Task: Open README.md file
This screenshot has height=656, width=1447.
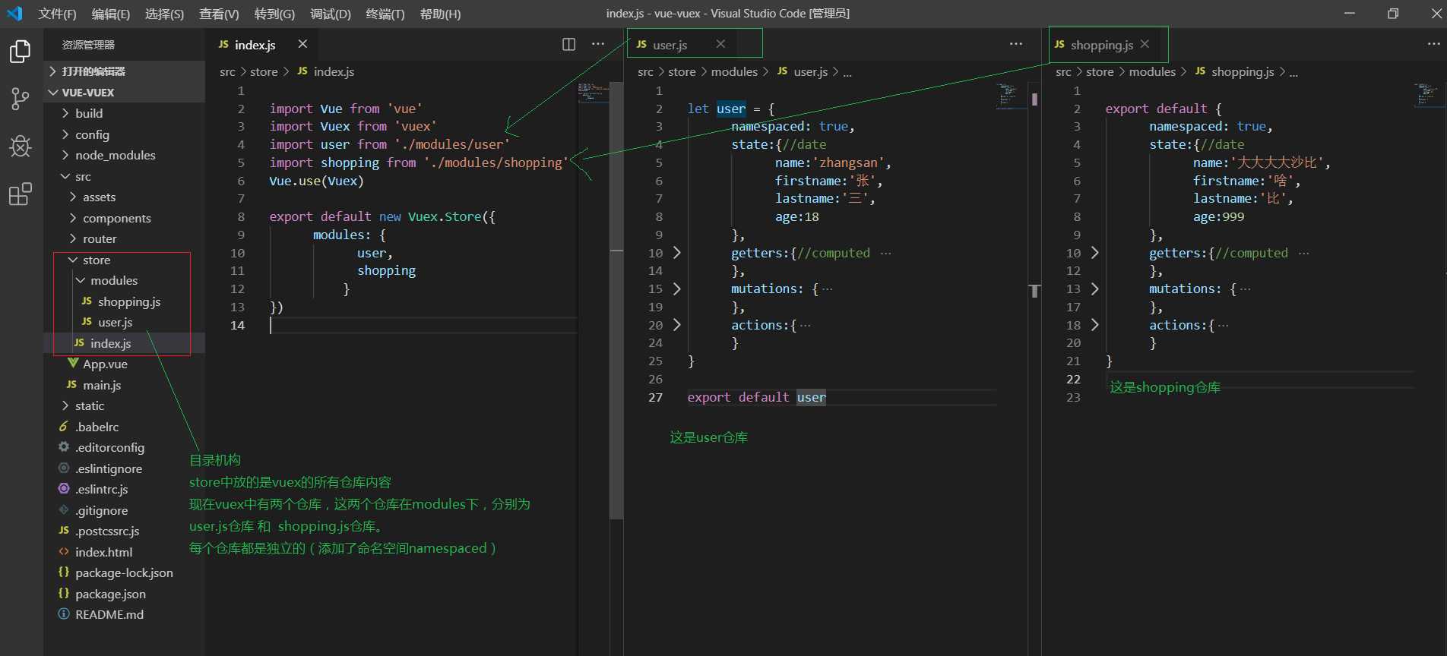Action: [x=125, y=614]
